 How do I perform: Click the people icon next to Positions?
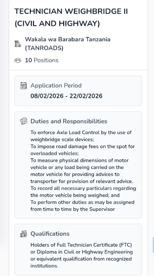[x=18, y=60]
